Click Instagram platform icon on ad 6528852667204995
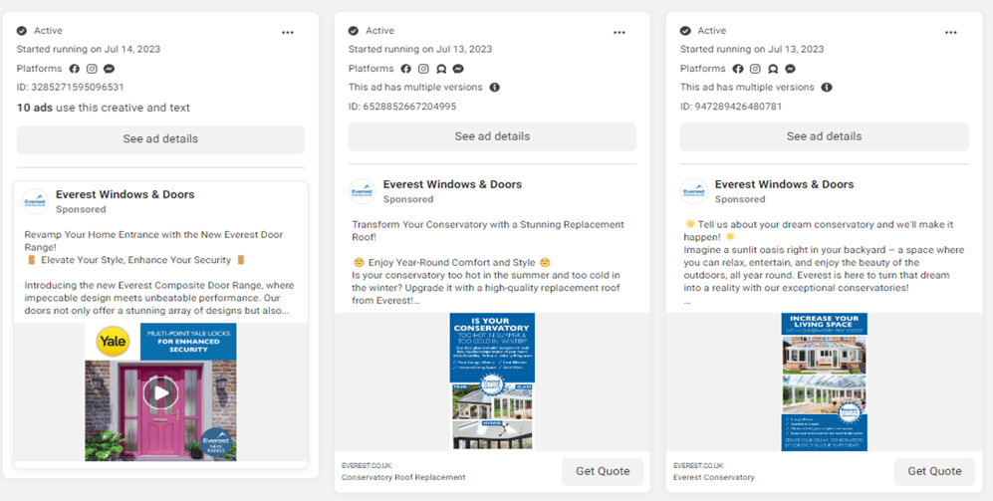 (423, 69)
